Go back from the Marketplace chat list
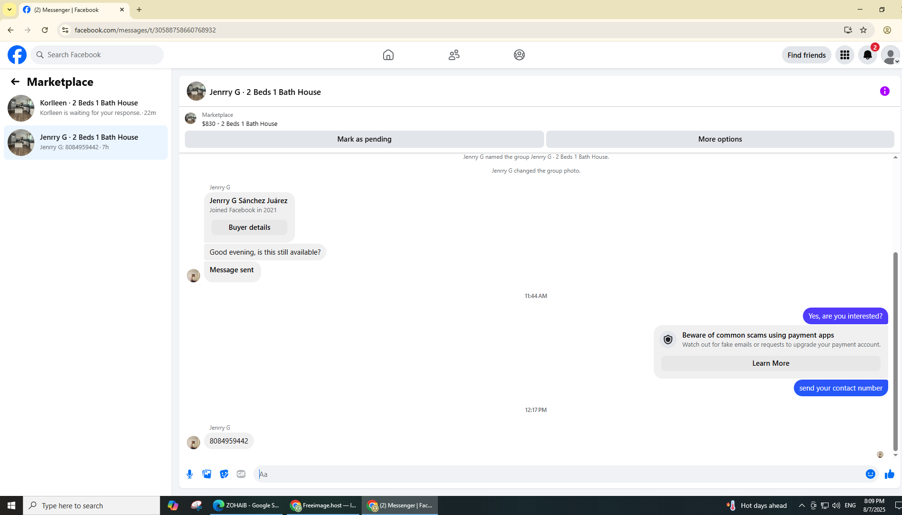 pyautogui.click(x=15, y=82)
